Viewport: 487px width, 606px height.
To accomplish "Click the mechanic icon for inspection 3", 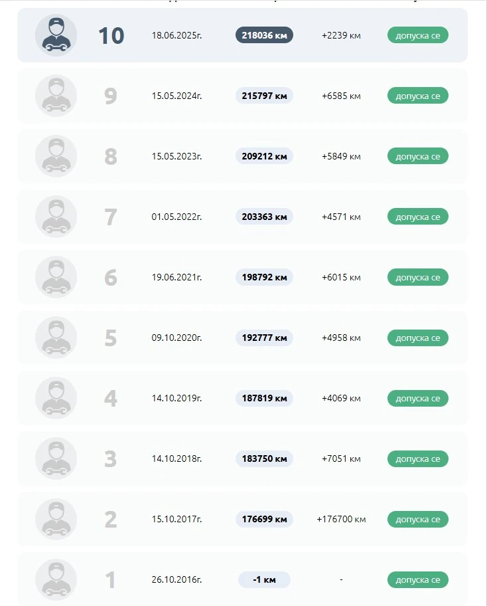I will tap(56, 458).
